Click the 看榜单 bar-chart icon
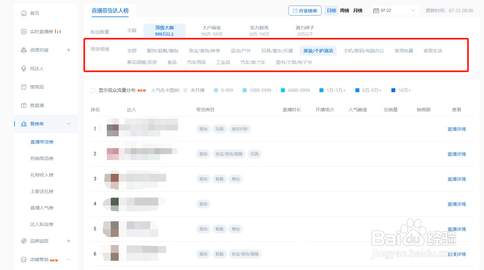The width and height of the screenshot is (484, 270). 23,123
